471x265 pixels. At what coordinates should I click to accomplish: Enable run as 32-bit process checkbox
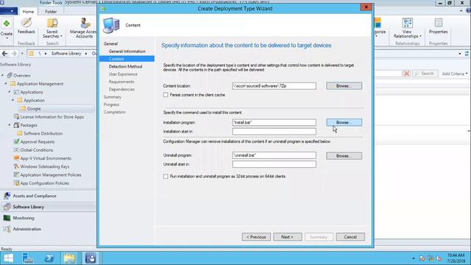pyautogui.click(x=166, y=177)
